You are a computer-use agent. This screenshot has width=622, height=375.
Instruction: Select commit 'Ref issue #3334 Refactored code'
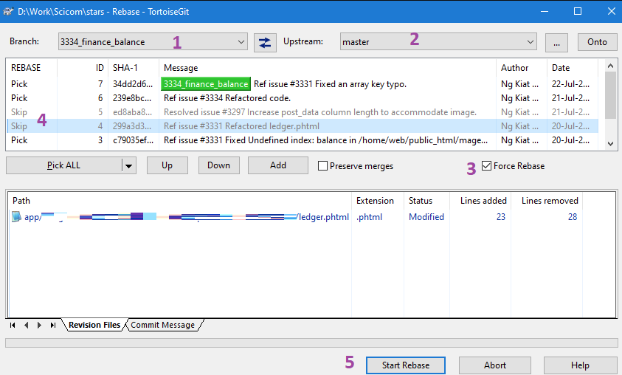(227, 98)
